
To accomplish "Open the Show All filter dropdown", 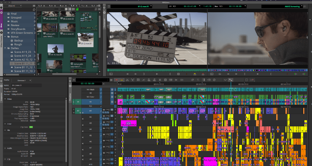I will click(13, 6).
